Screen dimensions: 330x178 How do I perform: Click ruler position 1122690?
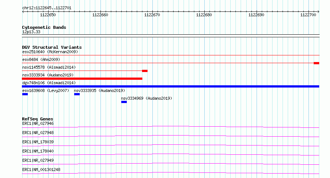(x=256, y=15)
